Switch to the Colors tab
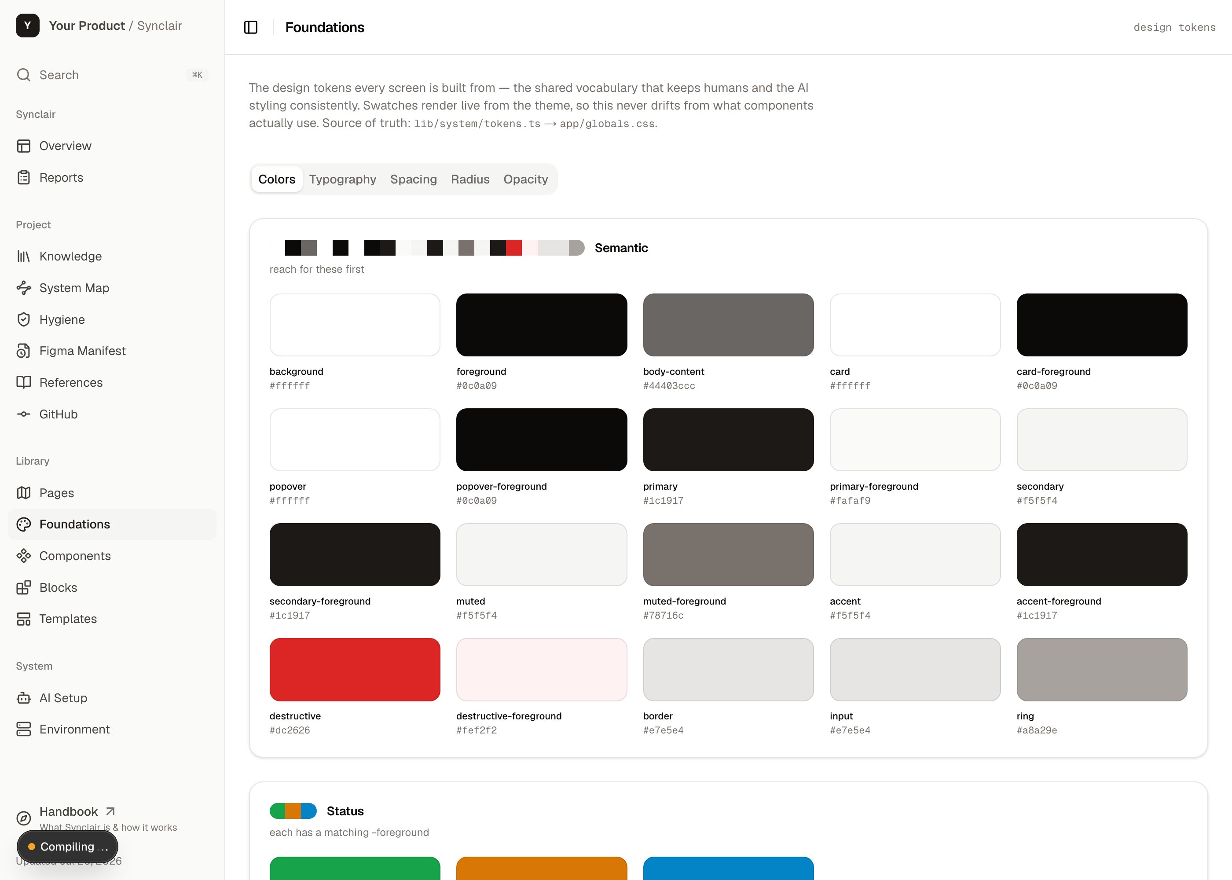Image resolution: width=1232 pixels, height=880 pixels. pyautogui.click(x=277, y=180)
